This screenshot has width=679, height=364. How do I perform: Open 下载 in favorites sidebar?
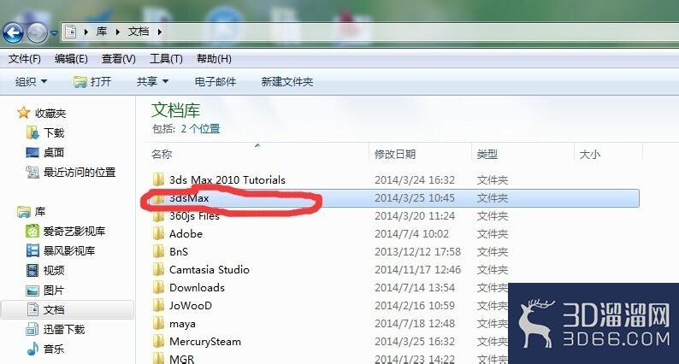click(x=54, y=133)
